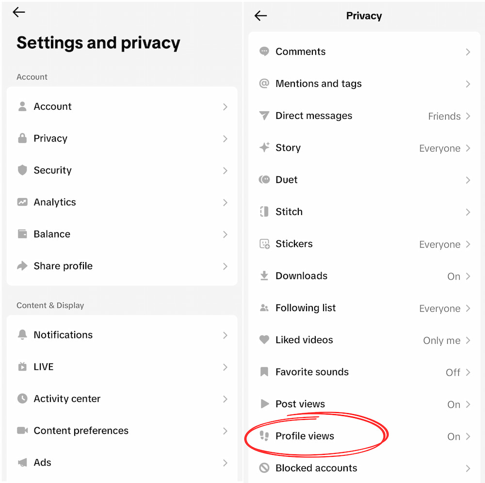Select Activity center from Content & Display
Screen dimensions: 485x483
coord(67,399)
